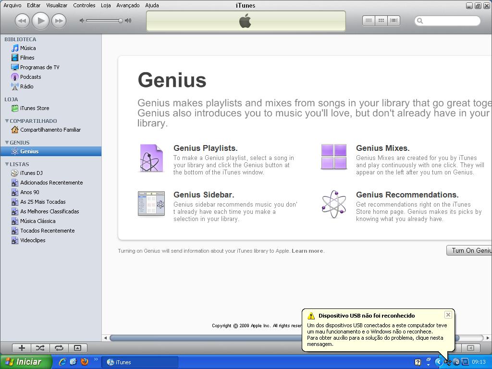The height and width of the screenshot is (369, 492).
Task: Open the Música Clássica playlist
Action: 51,221
